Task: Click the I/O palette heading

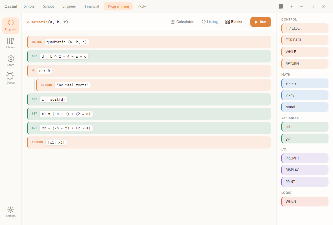Action: tap(284, 149)
